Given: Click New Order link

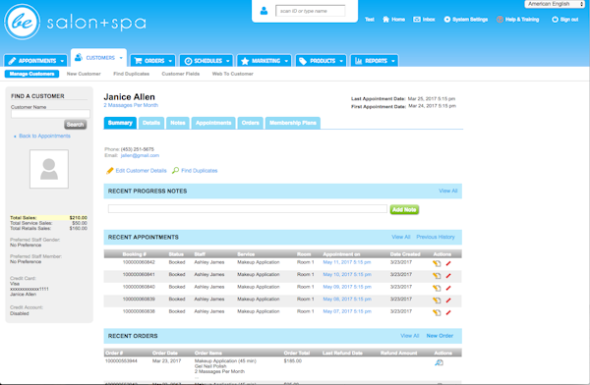Looking at the screenshot, I should click(440, 336).
